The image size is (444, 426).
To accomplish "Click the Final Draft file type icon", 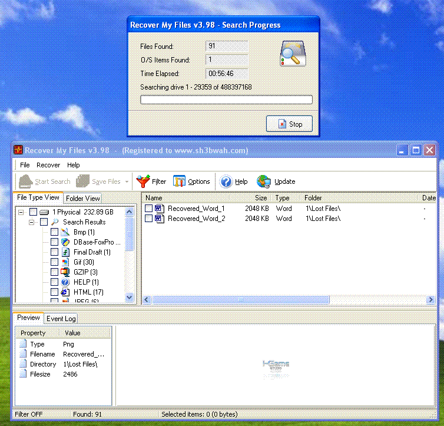I will tap(65, 252).
